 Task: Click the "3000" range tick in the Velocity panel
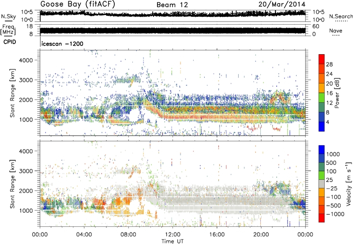tap(26, 171)
